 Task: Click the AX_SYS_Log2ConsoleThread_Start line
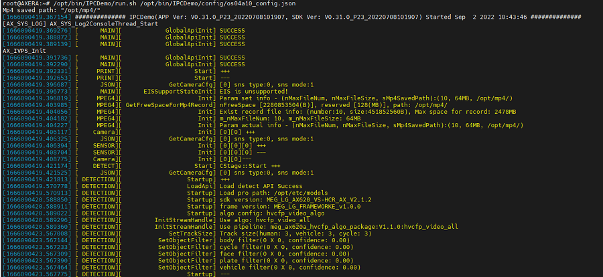pyautogui.click(x=80, y=24)
